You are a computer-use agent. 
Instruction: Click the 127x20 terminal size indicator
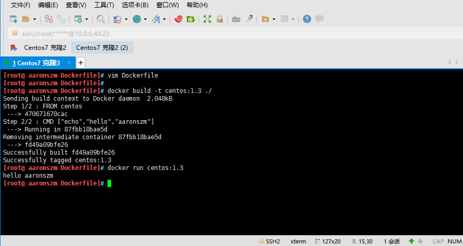point(328,241)
